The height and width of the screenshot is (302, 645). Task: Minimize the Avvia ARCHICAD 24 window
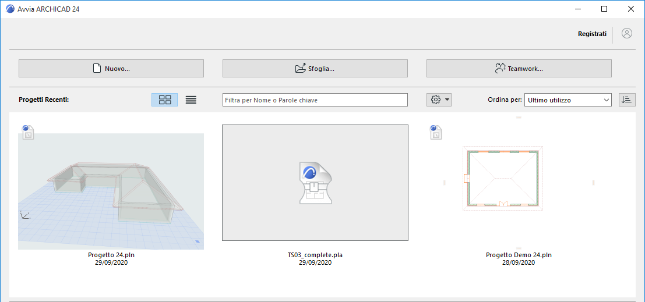click(x=577, y=9)
